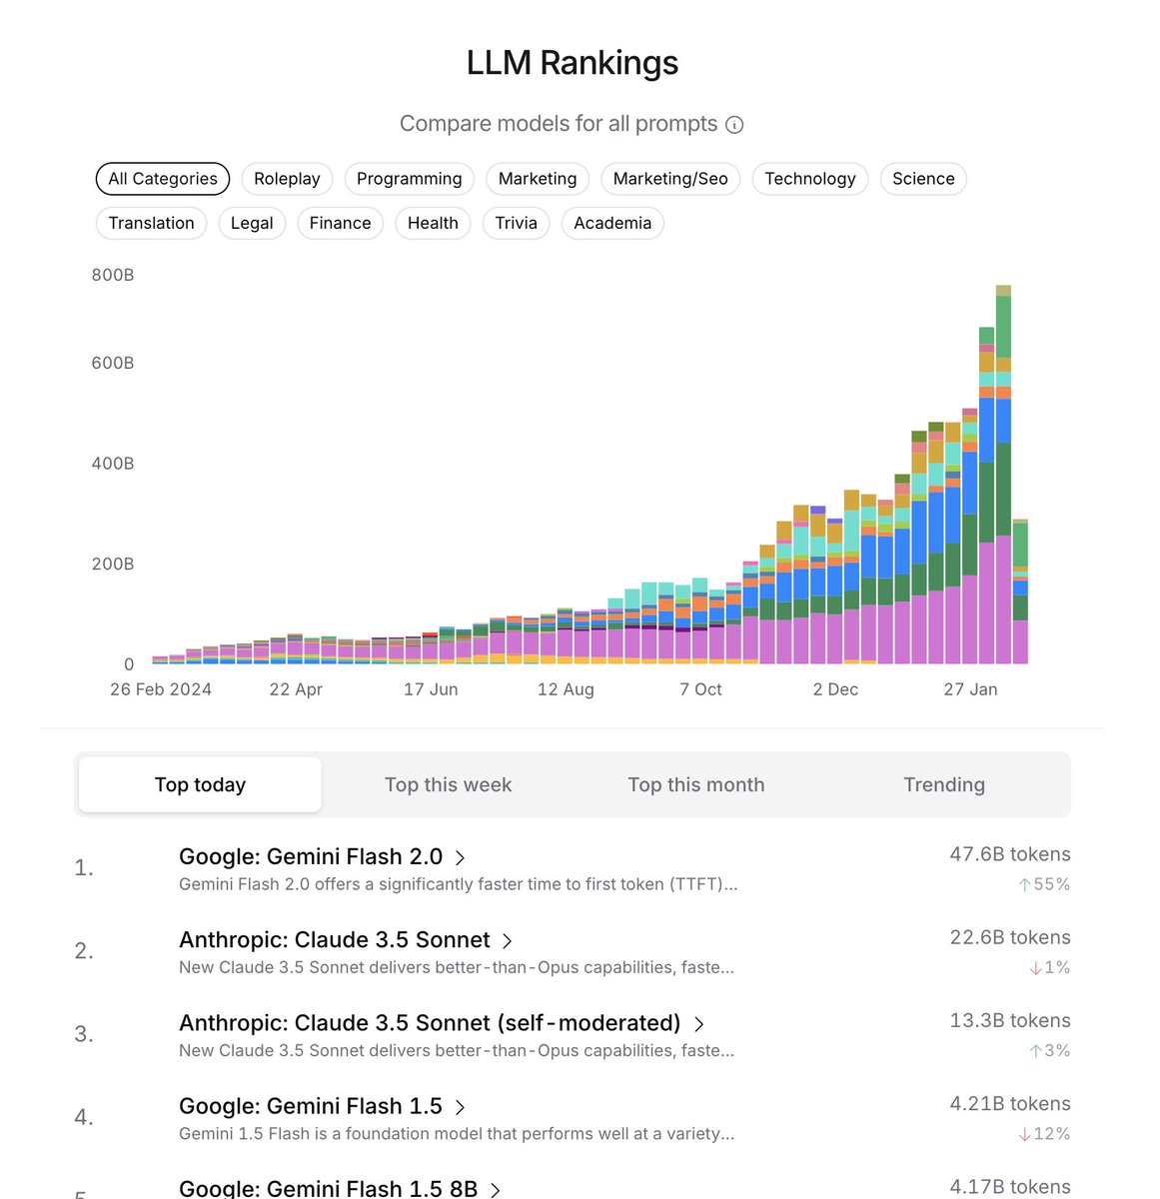The height and width of the screenshot is (1199, 1160).
Task: Click the 800B y-axis label
Action: 113,275
